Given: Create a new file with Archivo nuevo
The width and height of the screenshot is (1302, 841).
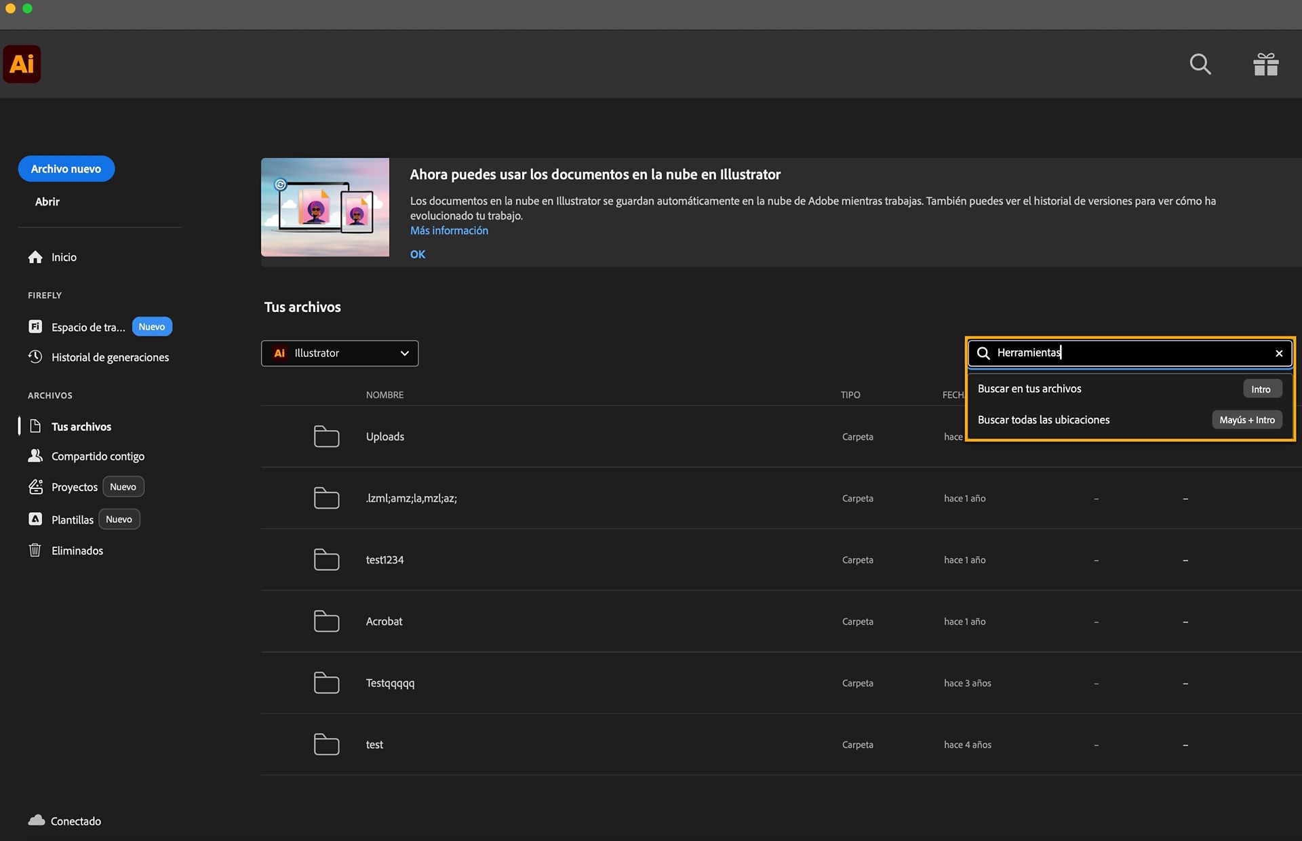Looking at the screenshot, I should coord(66,169).
